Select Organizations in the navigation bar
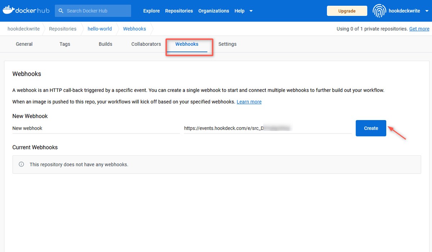The width and height of the screenshot is (432, 252). (x=213, y=11)
